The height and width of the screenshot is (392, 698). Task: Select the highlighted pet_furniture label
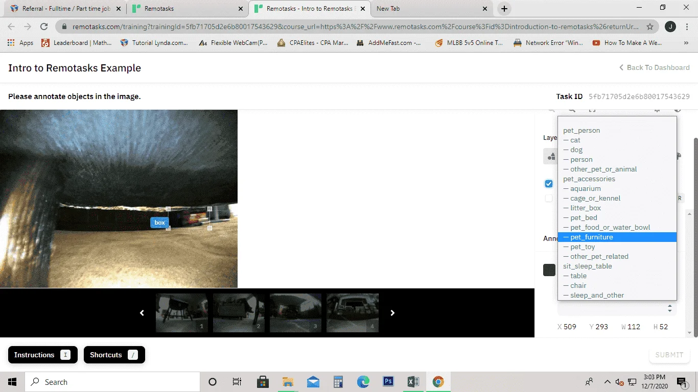pos(617,237)
